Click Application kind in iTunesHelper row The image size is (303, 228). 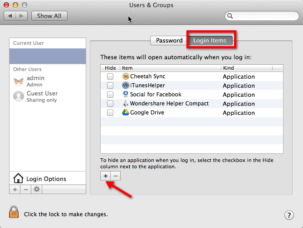point(239,86)
